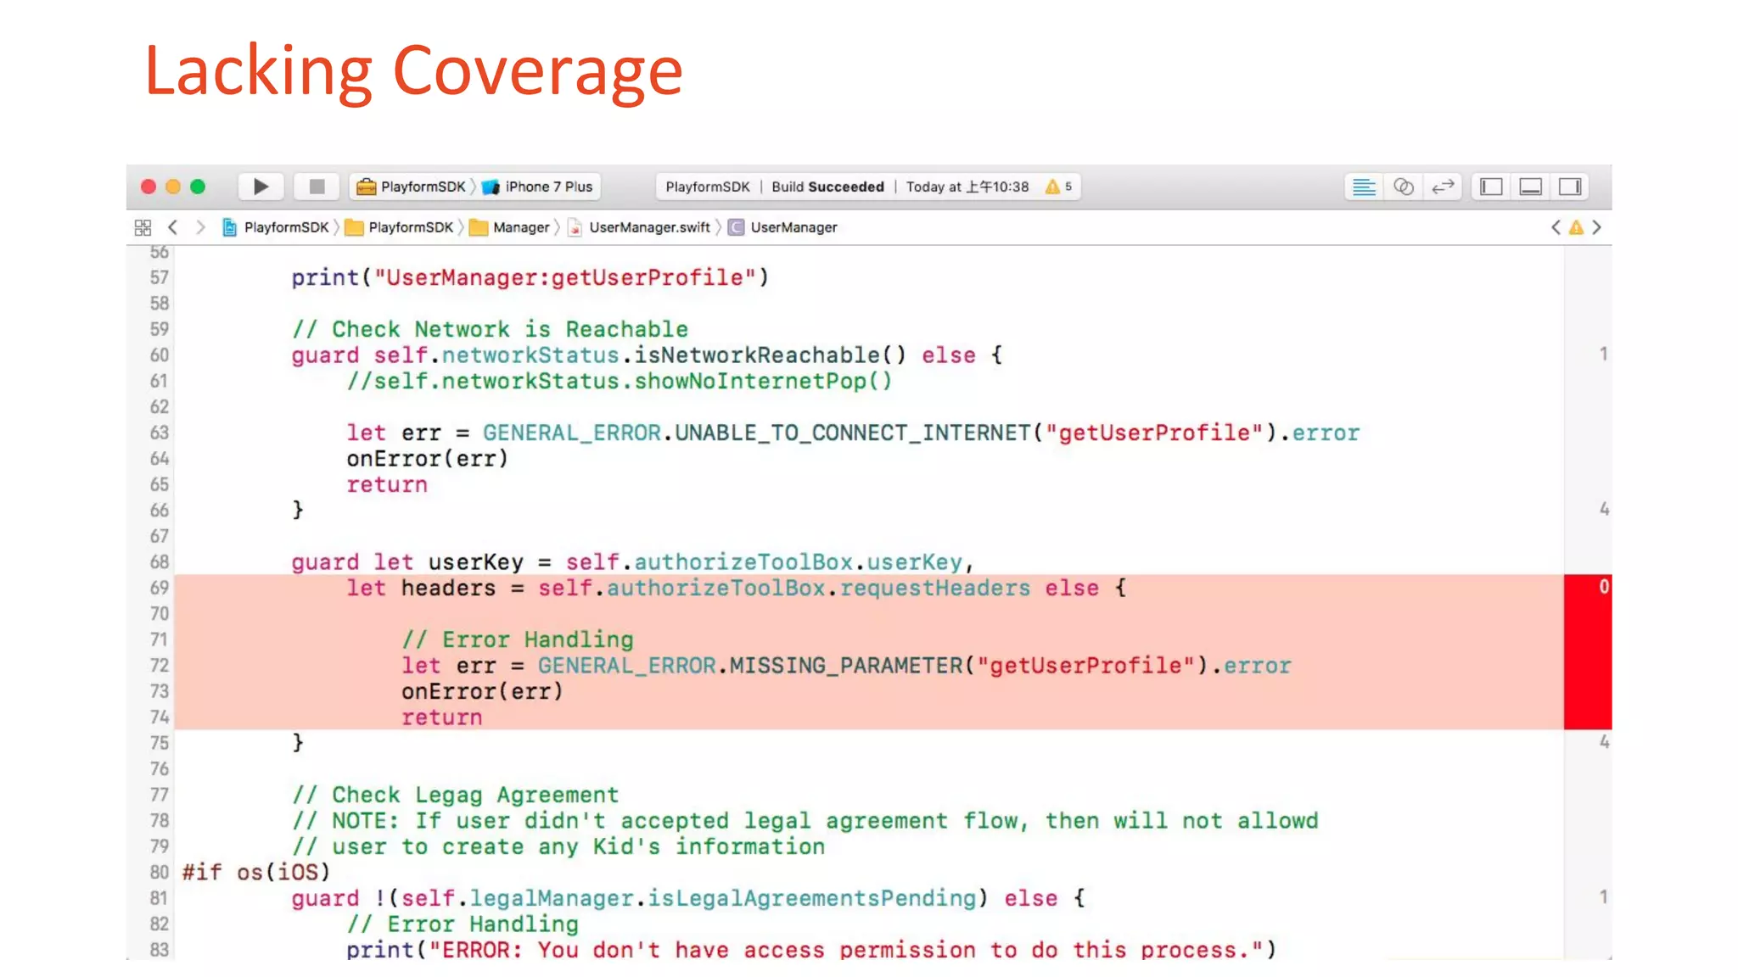The height and width of the screenshot is (977, 1738).
Task: Run the PlayformSDK scheme
Action: click(x=261, y=187)
